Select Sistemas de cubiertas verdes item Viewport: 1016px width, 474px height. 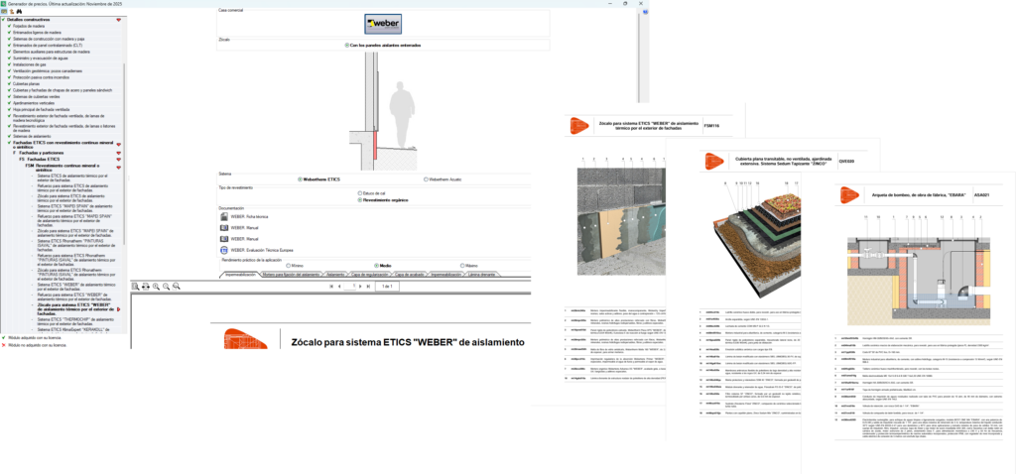(37, 97)
